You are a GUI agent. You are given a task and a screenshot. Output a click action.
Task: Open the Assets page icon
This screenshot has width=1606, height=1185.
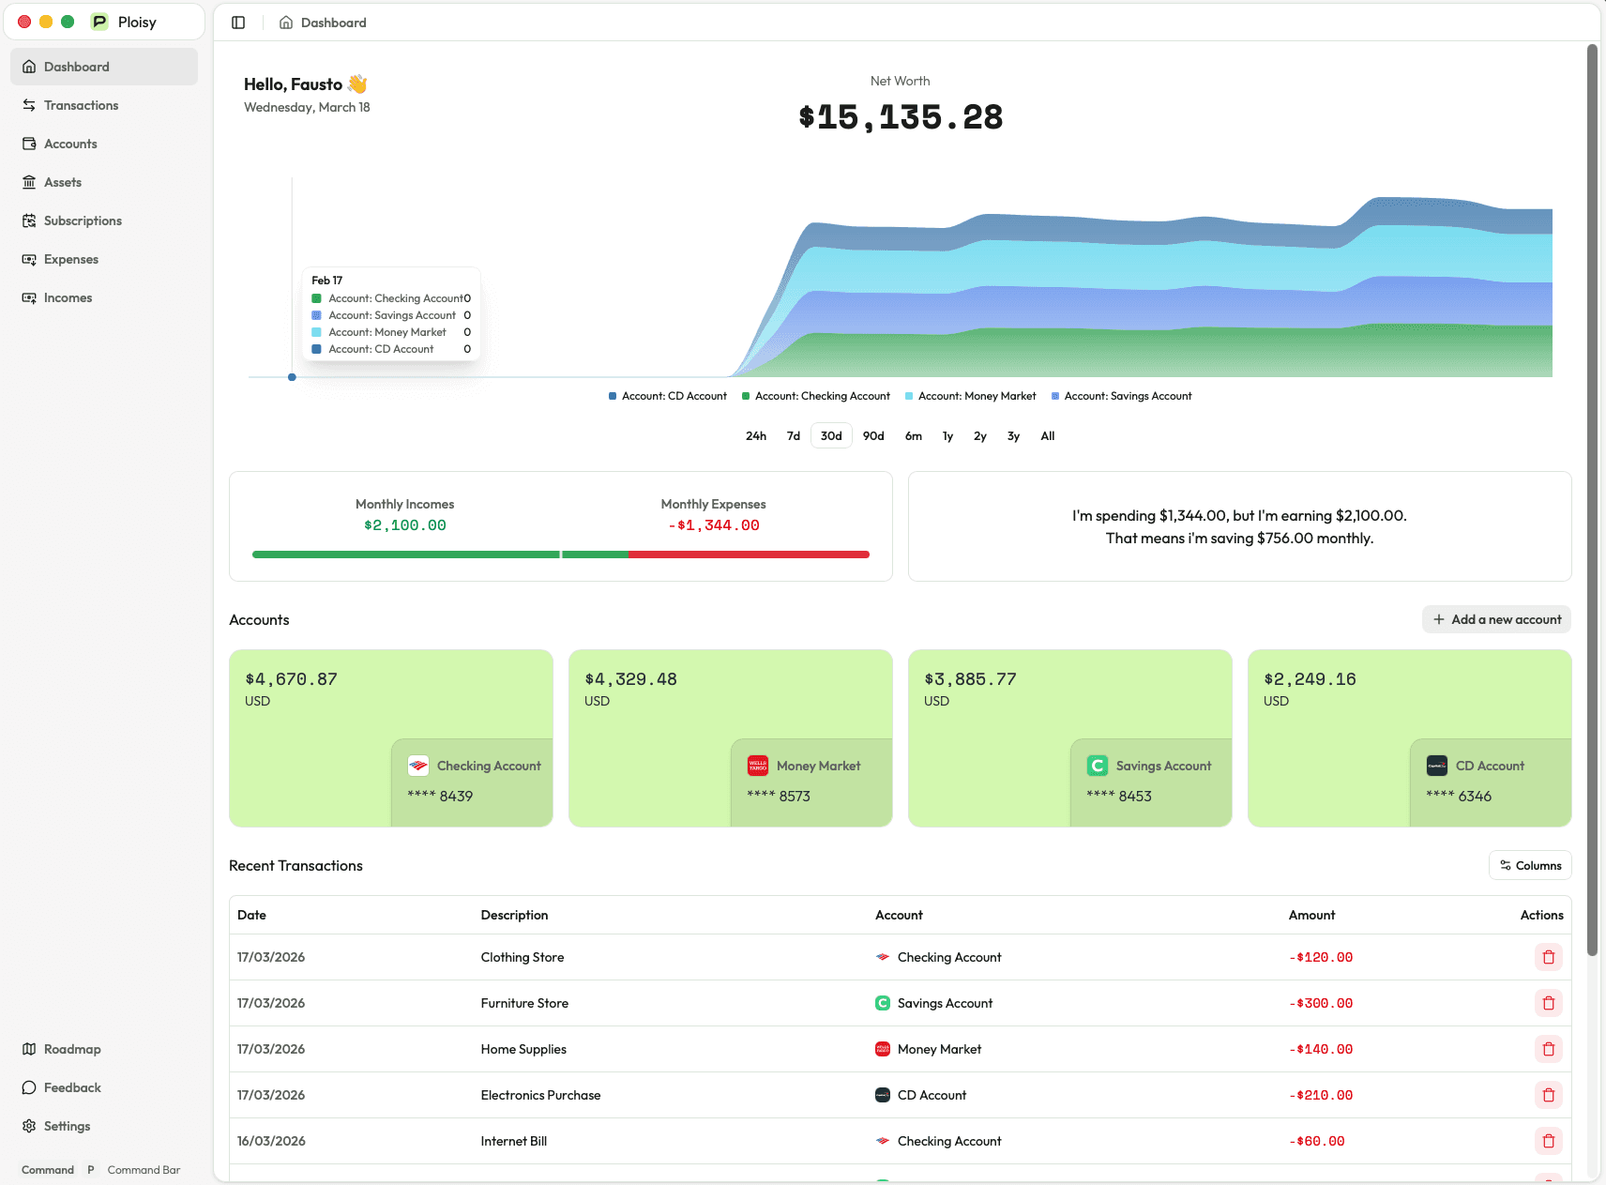29,182
